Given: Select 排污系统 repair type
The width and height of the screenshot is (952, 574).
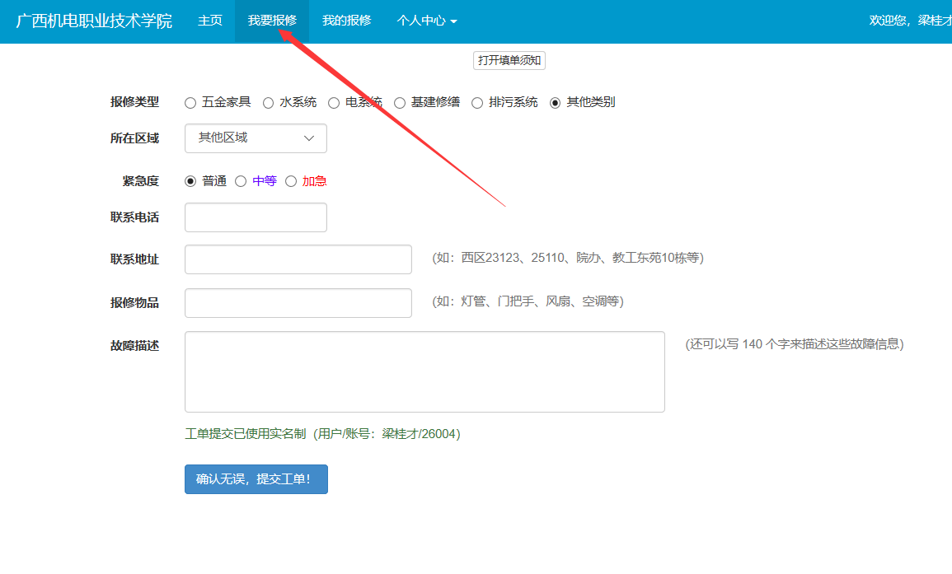Looking at the screenshot, I should pyautogui.click(x=477, y=103).
